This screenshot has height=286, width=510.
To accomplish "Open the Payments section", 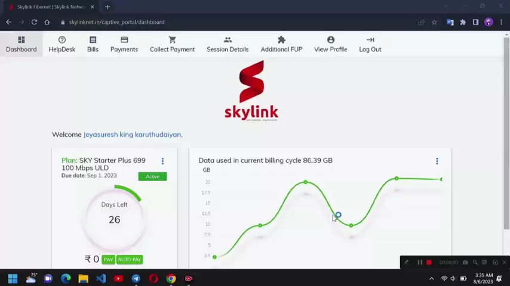I will [124, 44].
